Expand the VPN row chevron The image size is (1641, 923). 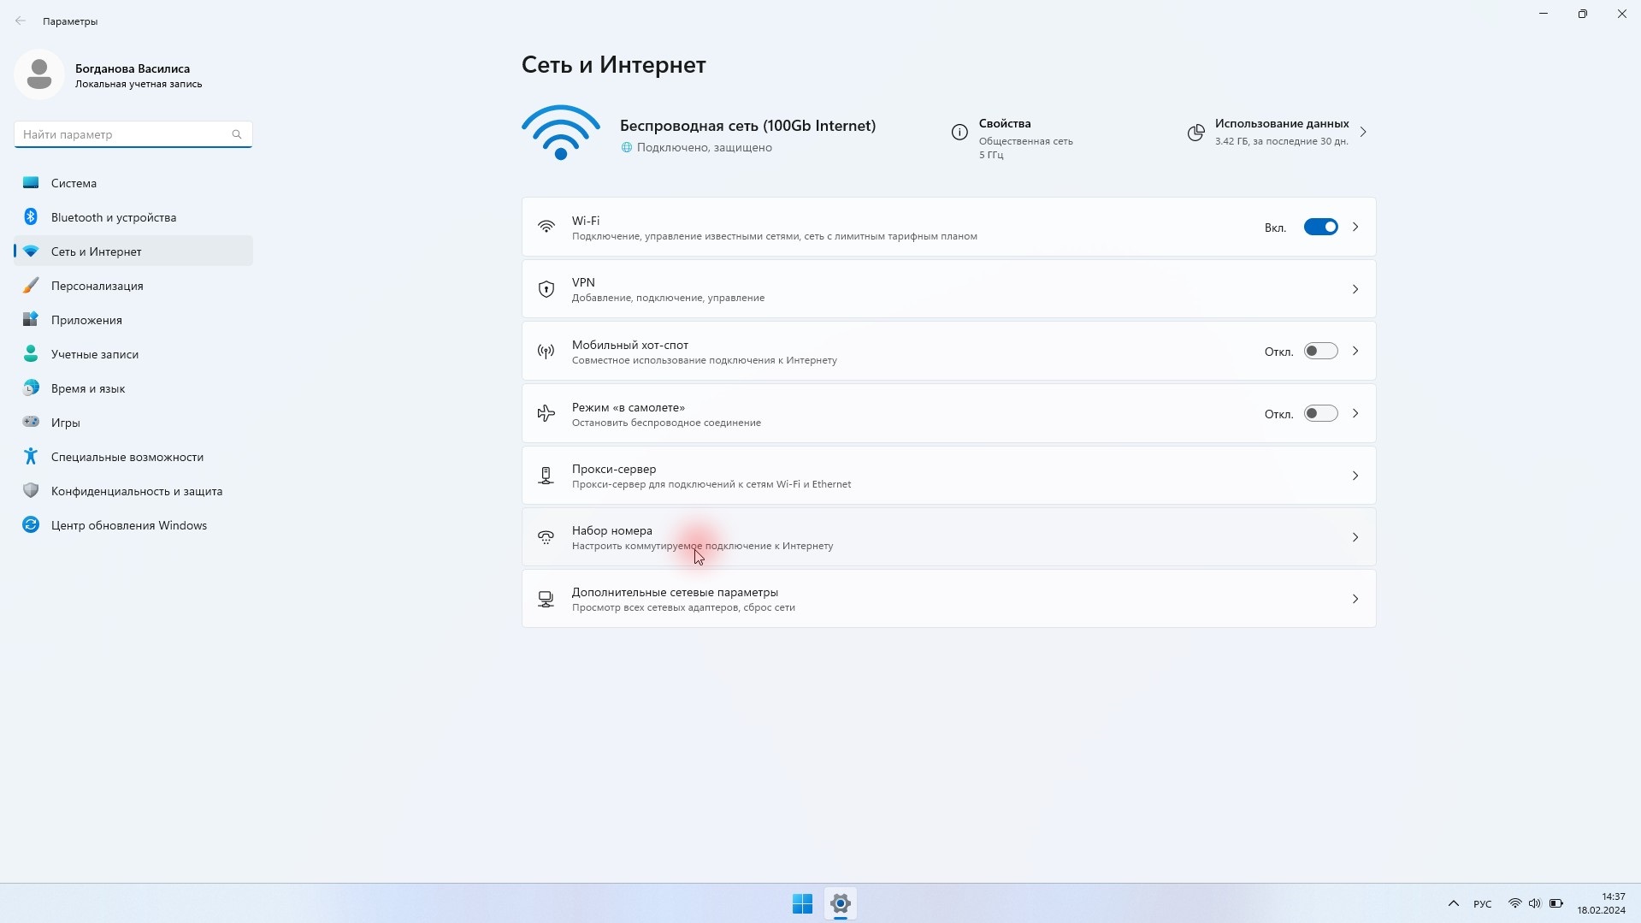[x=1355, y=290]
